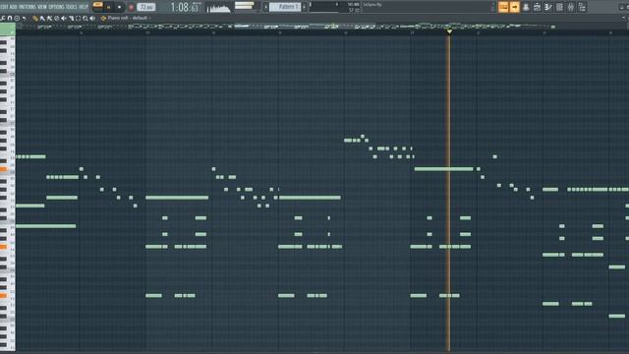
Task: Select the long note under the playhead
Action: click(x=443, y=169)
